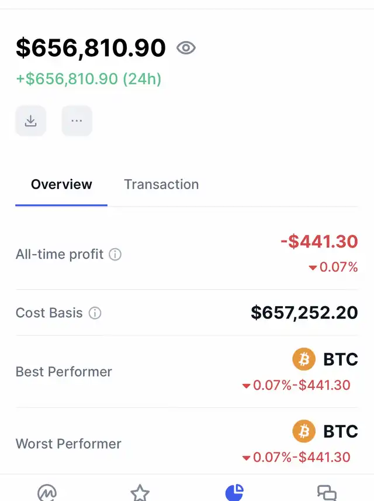374x501 pixels.
Task: Open the star watchlist icon in bottom bar
Action: click(140, 493)
